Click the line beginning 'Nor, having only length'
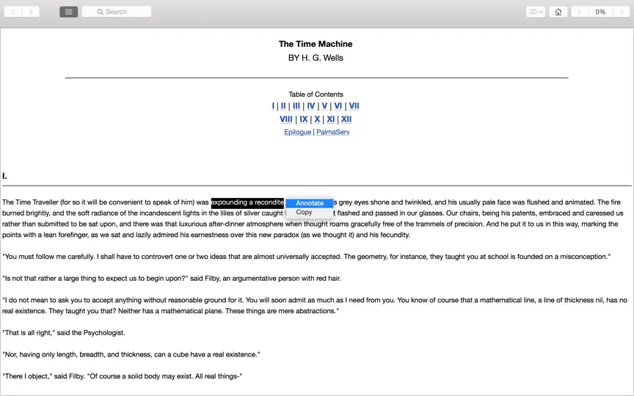The width and height of the screenshot is (634, 396). tap(131, 354)
